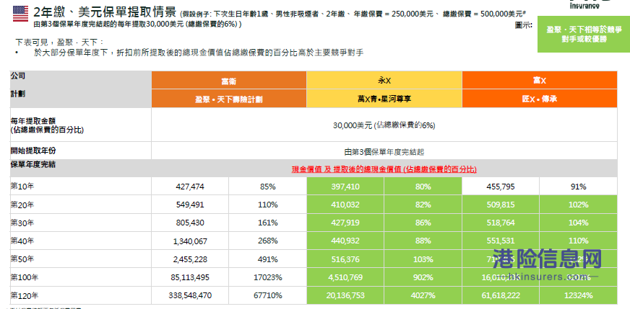Click the green cell '427,919'
Screen dimensions: 630x309
point(345,223)
